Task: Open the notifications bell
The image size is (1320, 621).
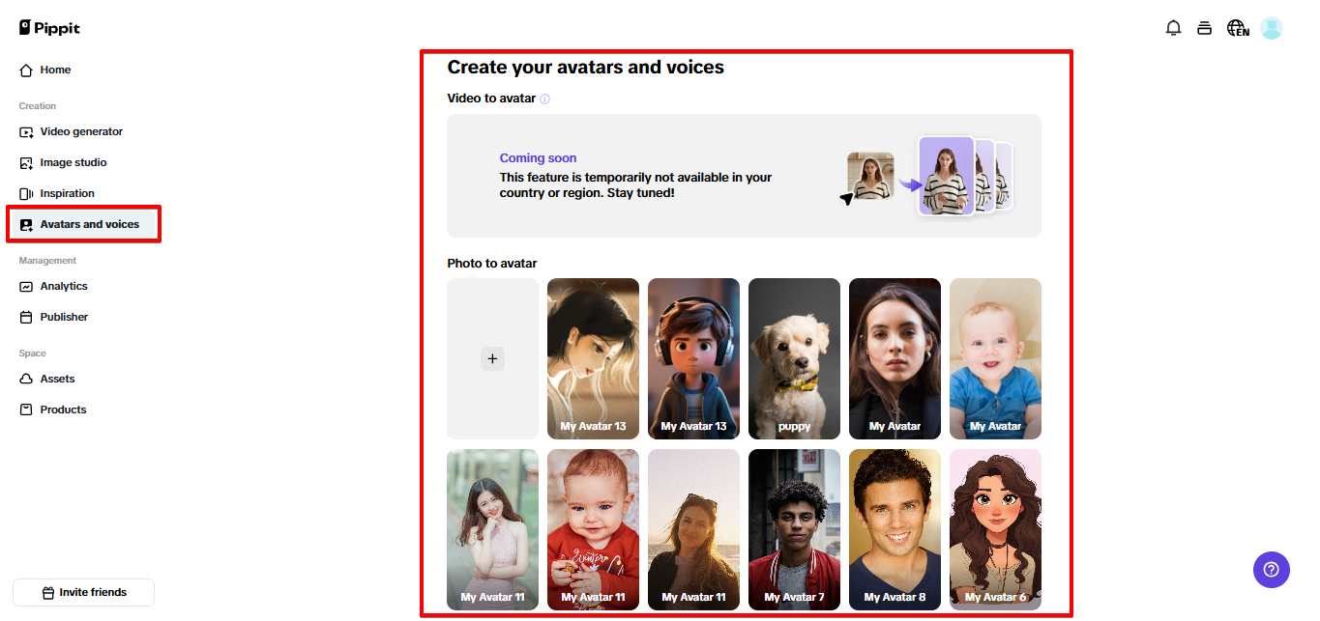Action: click(x=1173, y=28)
